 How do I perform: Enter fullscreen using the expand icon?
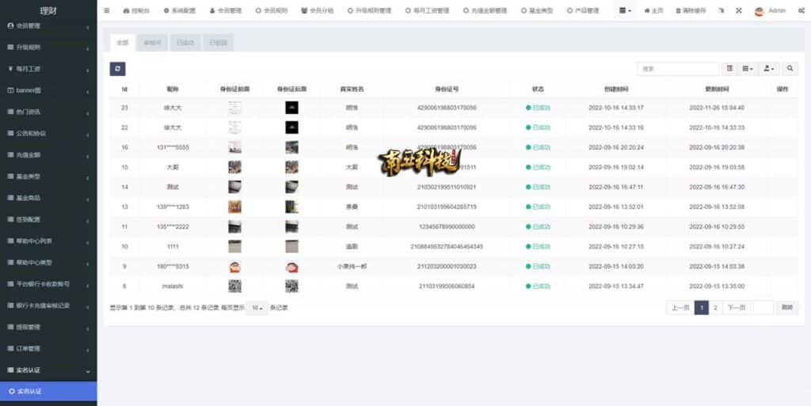tap(738, 11)
